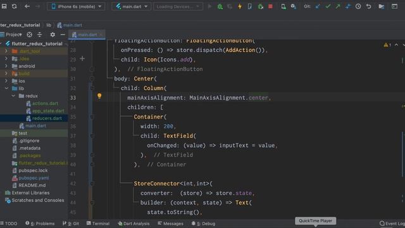Click the rightmost toolbar window icon
This screenshot has height=228, width=405.
[x=394, y=6]
